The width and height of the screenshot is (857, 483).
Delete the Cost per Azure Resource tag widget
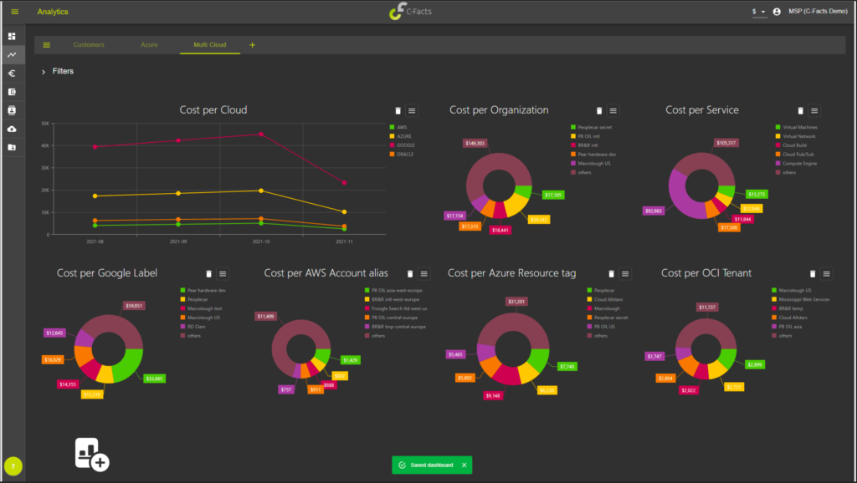(x=611, y=274)
